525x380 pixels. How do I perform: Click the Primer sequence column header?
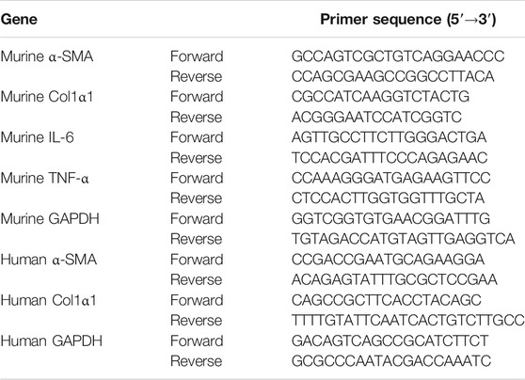pos(408,20)
